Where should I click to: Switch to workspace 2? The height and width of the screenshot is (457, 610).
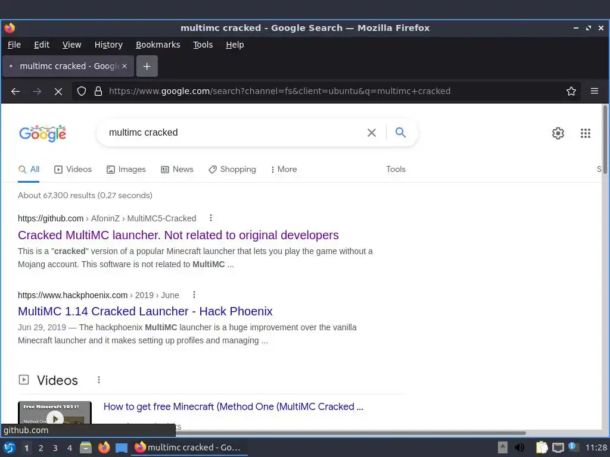pyautogui.click(x=41, y=448)
